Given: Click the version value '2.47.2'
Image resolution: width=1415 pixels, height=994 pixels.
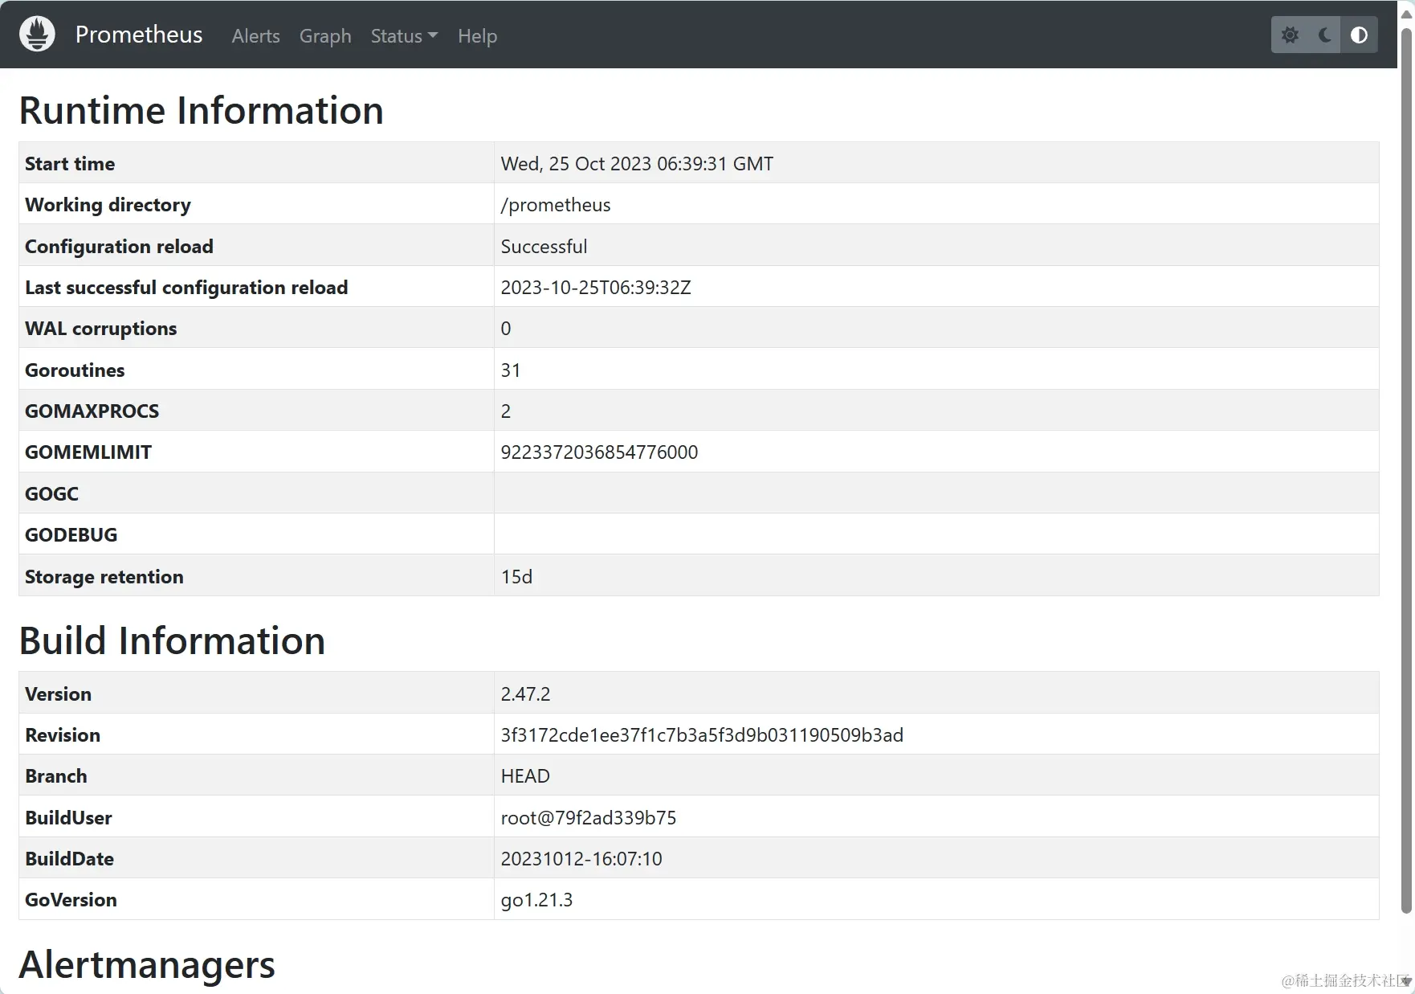Looking at the screenshot, I should (x=525, y=694).
